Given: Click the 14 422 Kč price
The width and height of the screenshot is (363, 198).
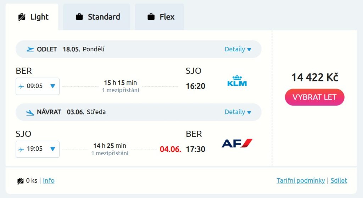Looking at the screenshot, I should [314, 77].
